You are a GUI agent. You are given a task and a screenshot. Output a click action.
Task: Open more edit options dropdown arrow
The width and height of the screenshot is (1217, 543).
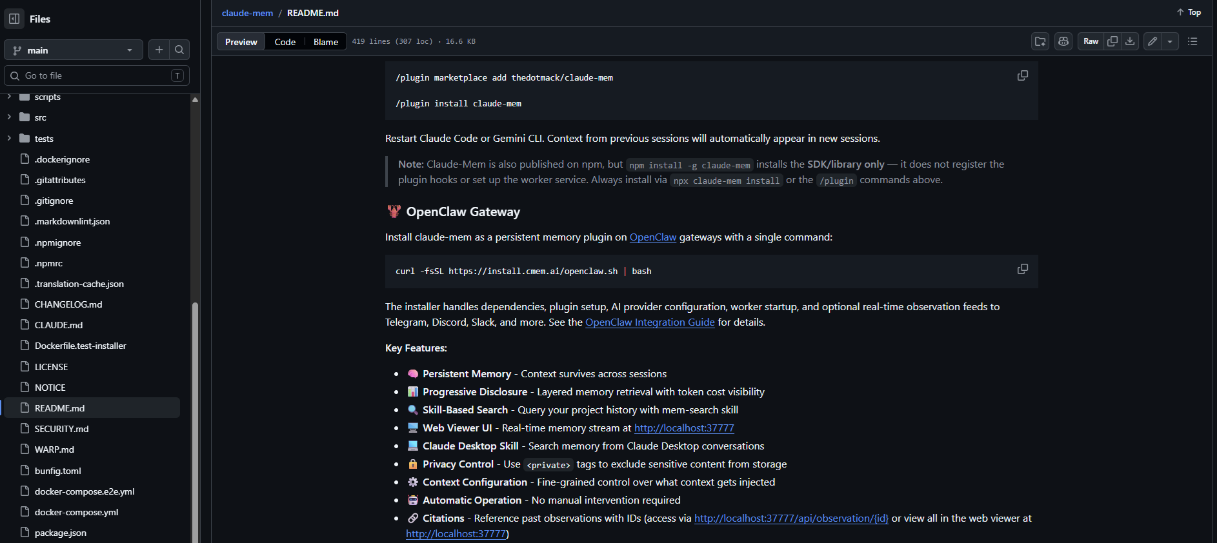pos(1170,41)
